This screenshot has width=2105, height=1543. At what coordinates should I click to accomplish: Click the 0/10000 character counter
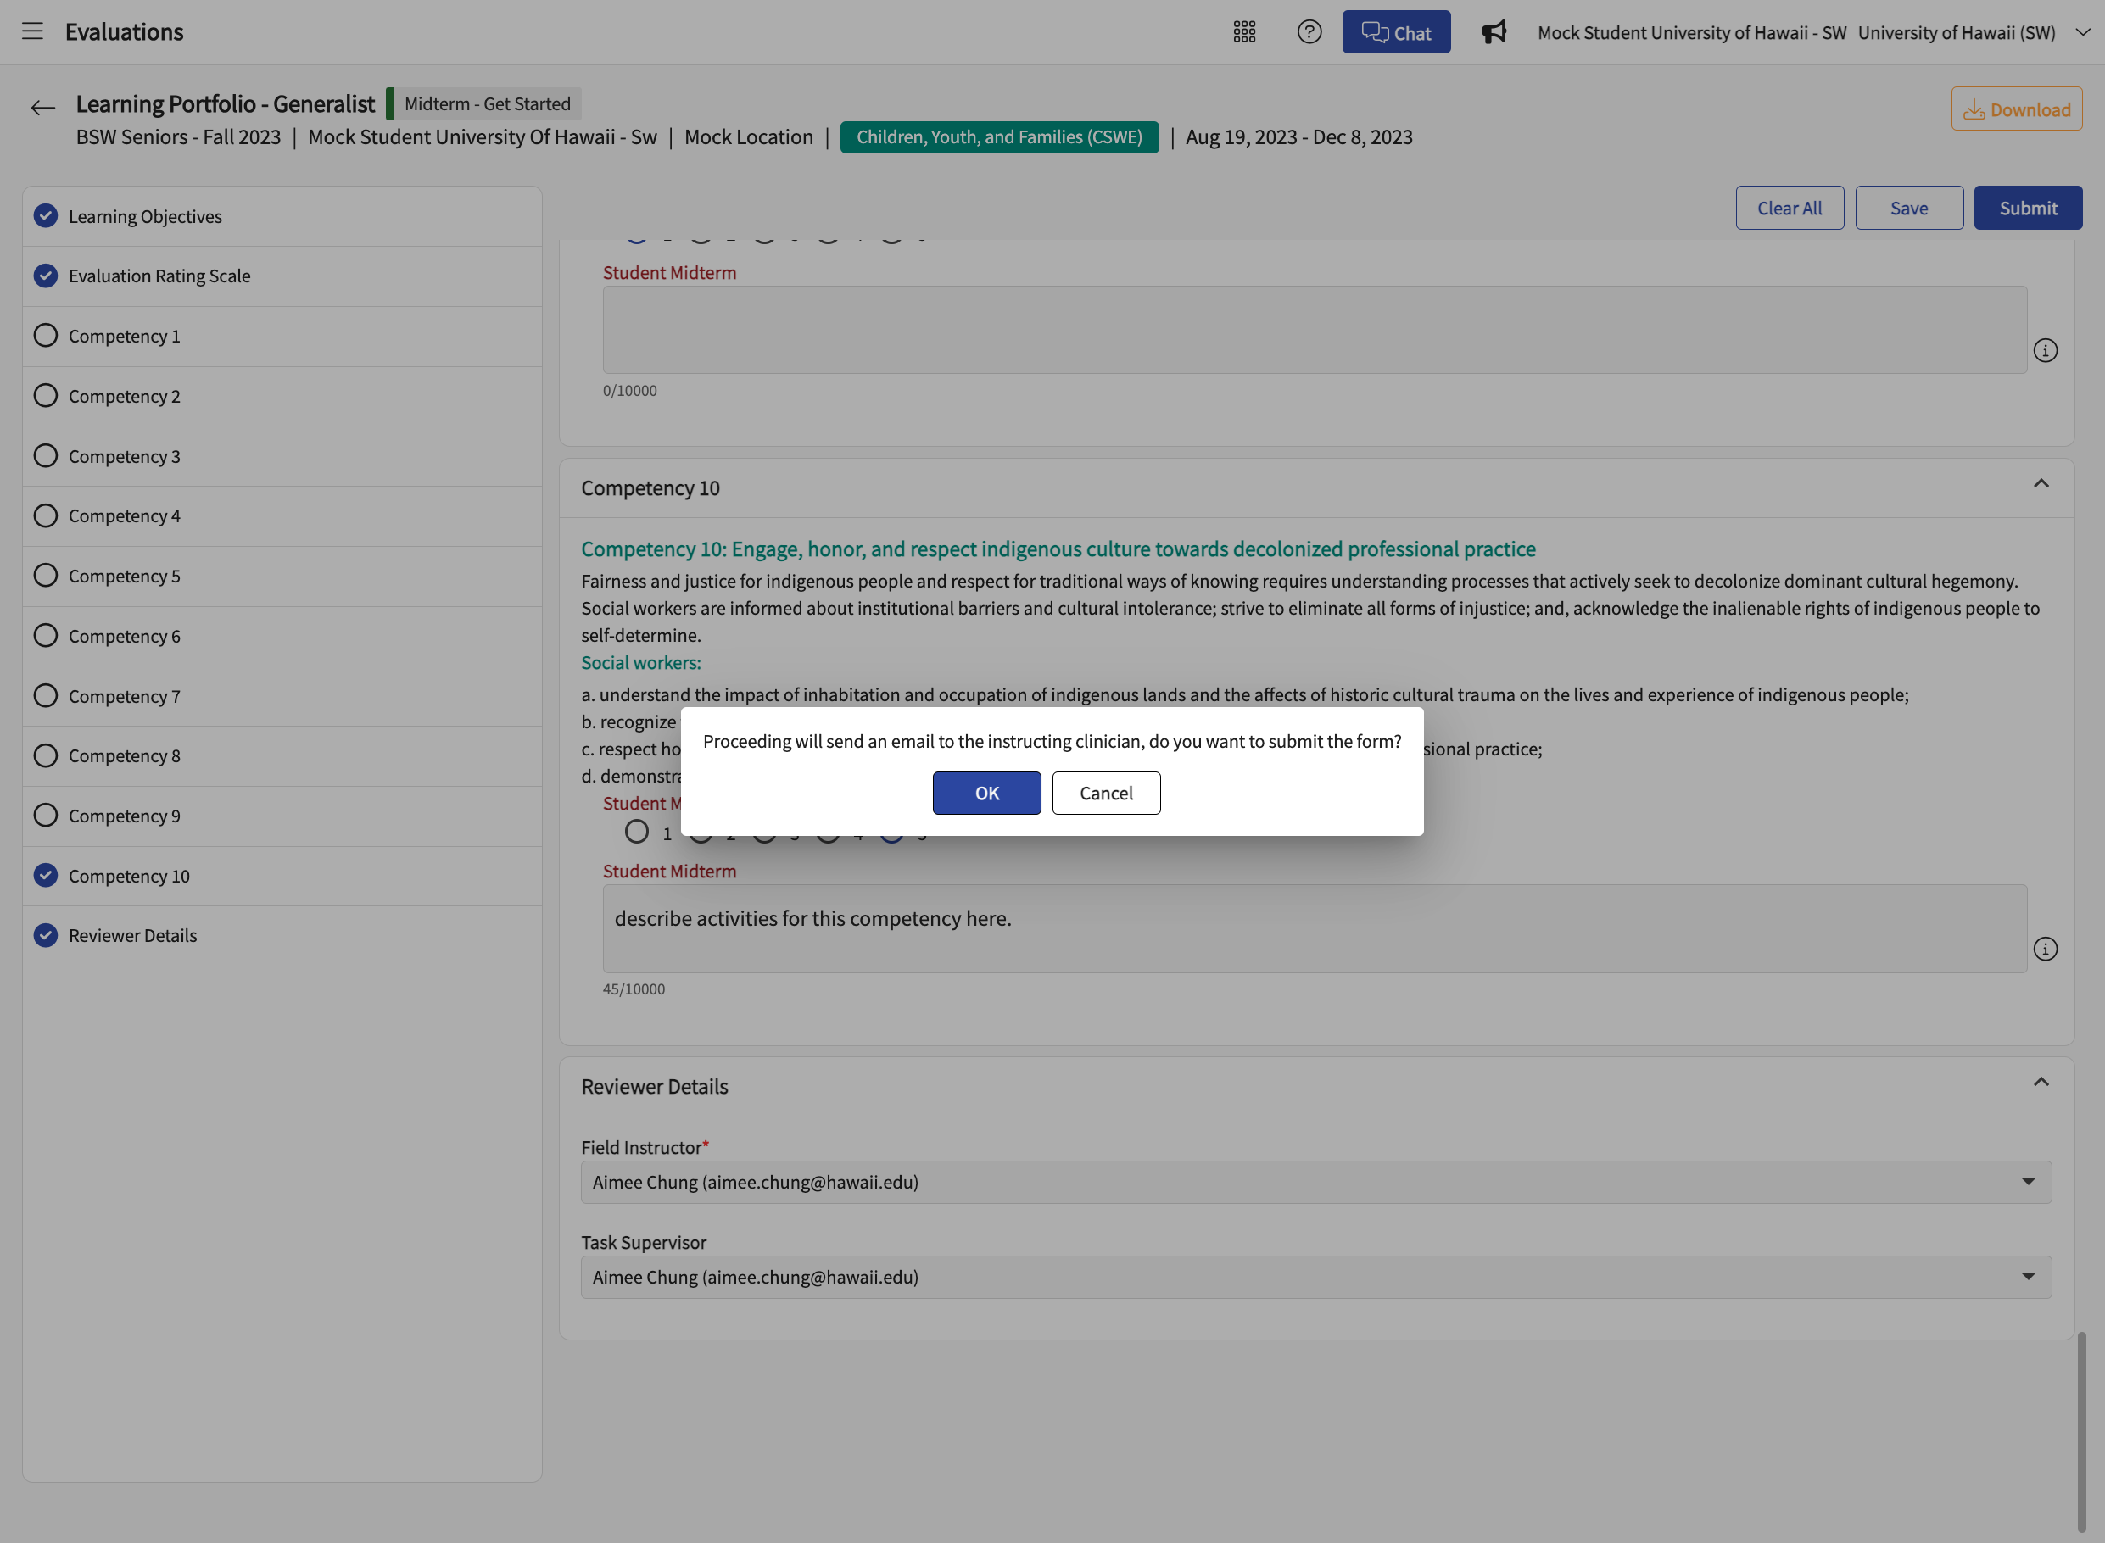[630, 391]
